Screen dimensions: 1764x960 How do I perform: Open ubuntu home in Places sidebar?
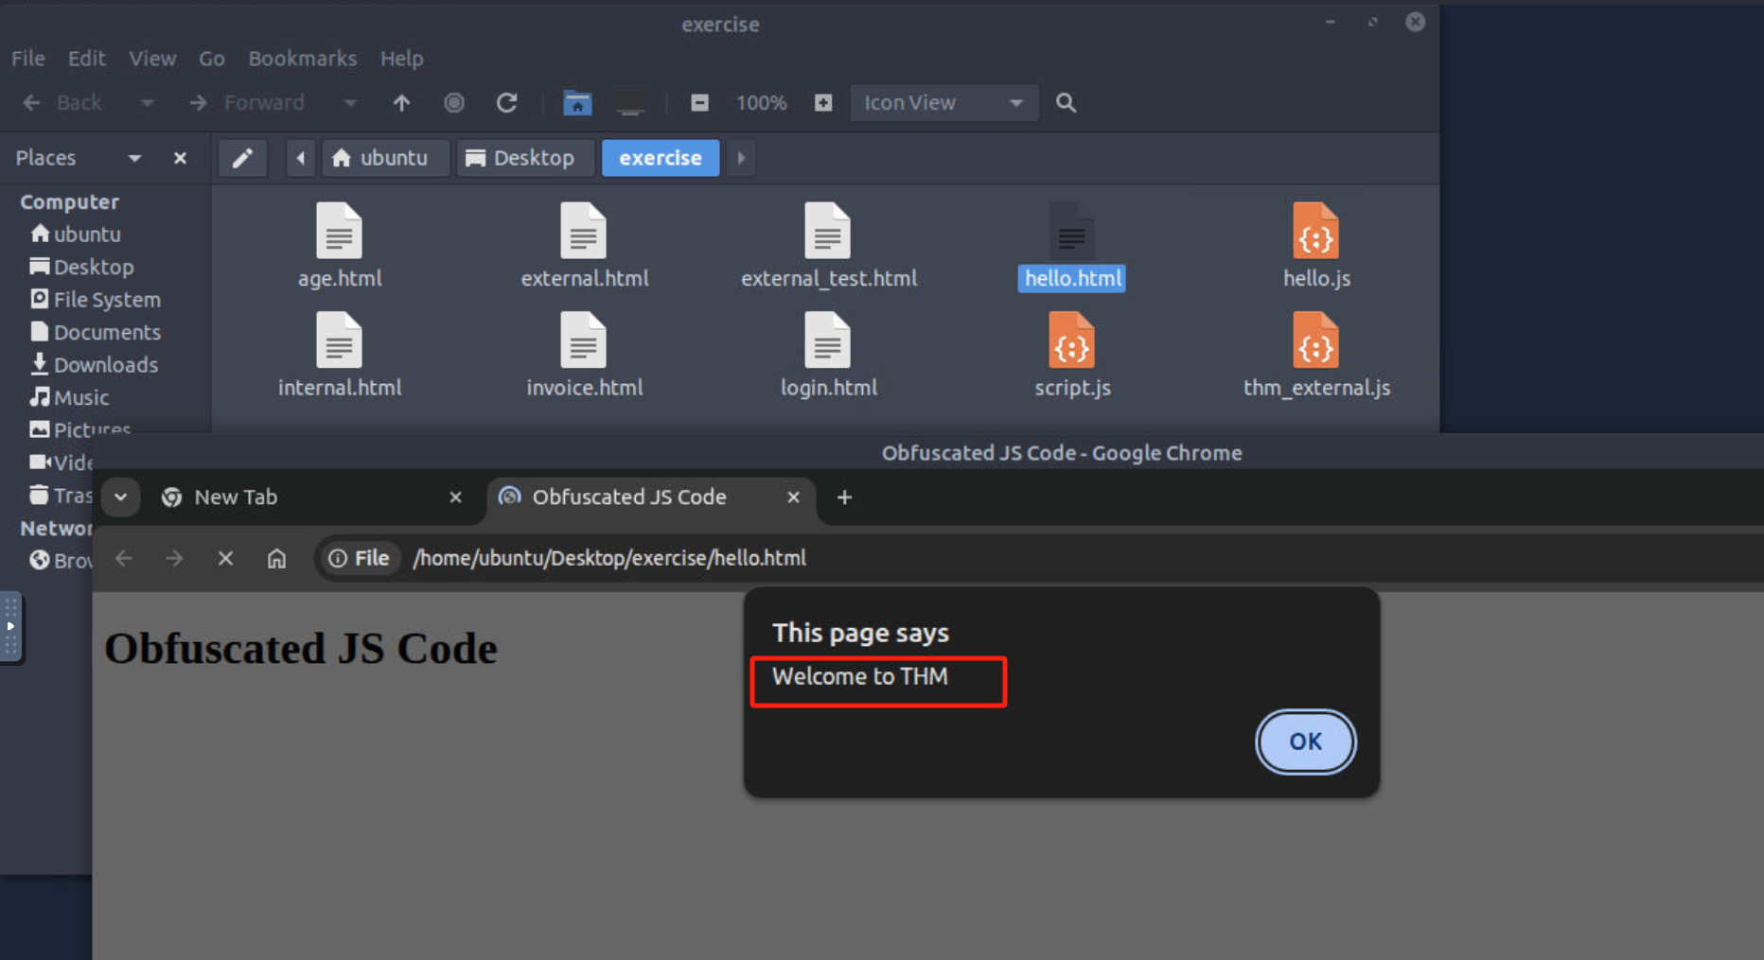[x=76, y=234]
